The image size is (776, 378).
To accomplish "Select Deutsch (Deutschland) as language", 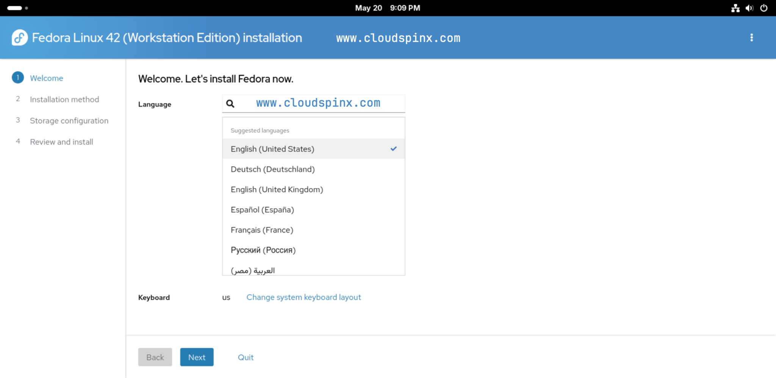I will [x=272, y=169].
